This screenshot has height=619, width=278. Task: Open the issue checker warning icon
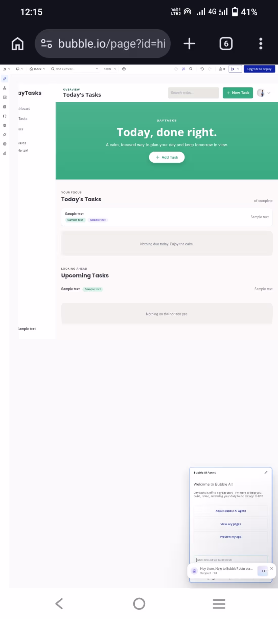[222, 69]
